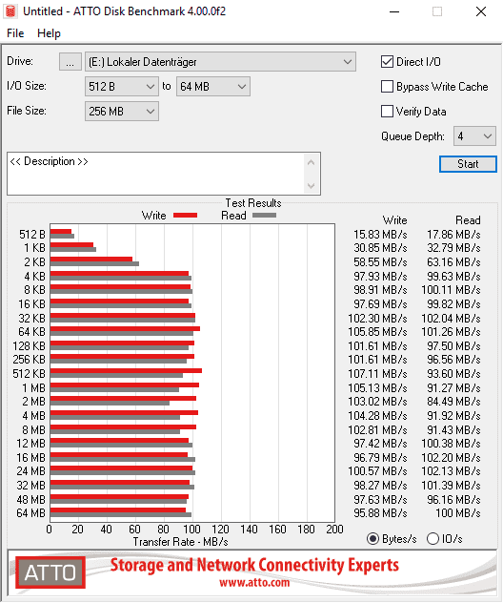Start the benchmark with the Start button
Screen dimensions: 503x603
tap(468, 164)
